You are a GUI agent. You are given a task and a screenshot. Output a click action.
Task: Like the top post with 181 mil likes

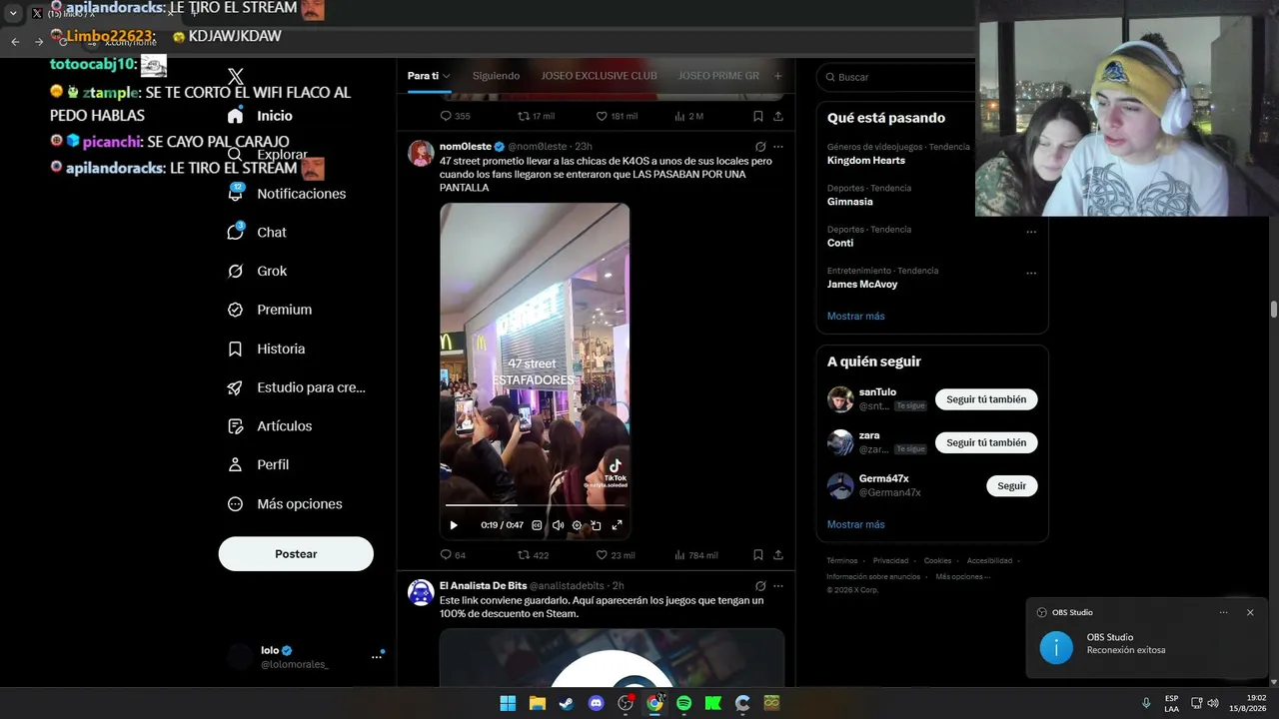coord(617,116)
